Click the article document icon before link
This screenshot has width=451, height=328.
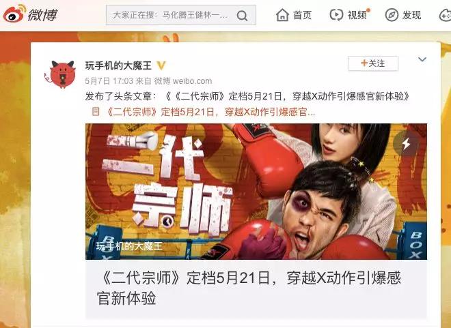(96, 112)
